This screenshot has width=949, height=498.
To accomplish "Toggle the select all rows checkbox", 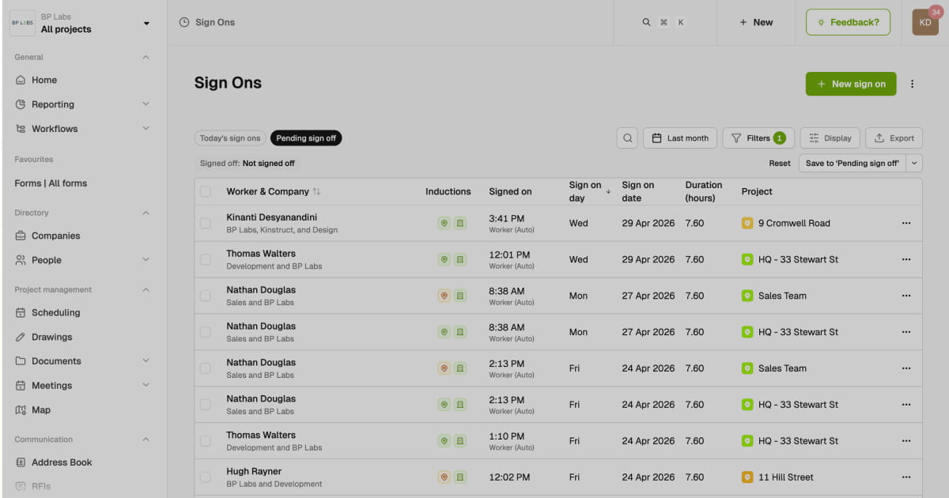I will [206, 191].
